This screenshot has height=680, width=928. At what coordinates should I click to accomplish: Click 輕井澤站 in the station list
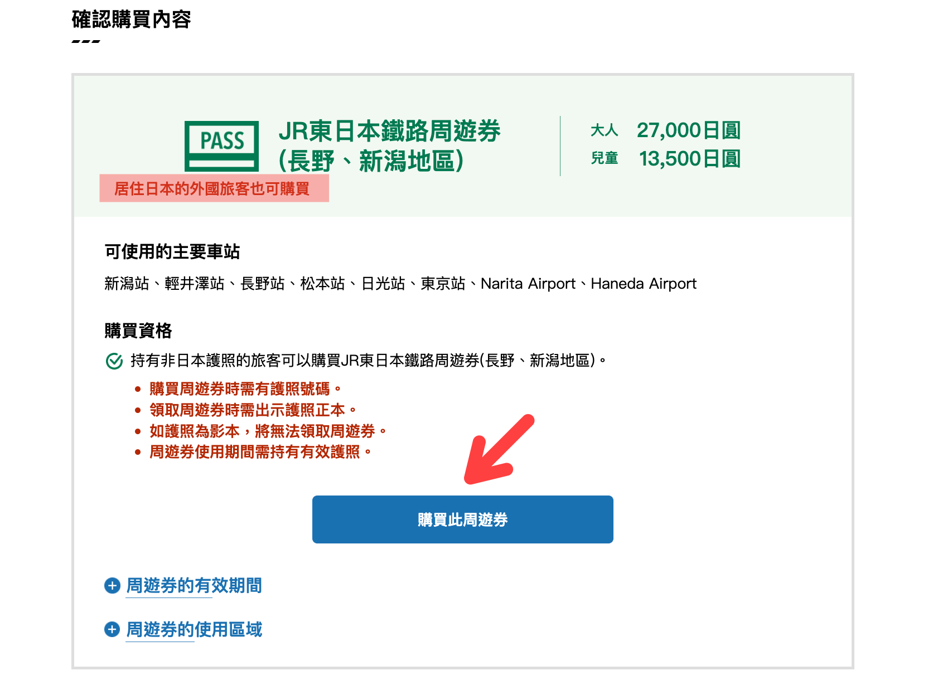[x=194, y=284]
